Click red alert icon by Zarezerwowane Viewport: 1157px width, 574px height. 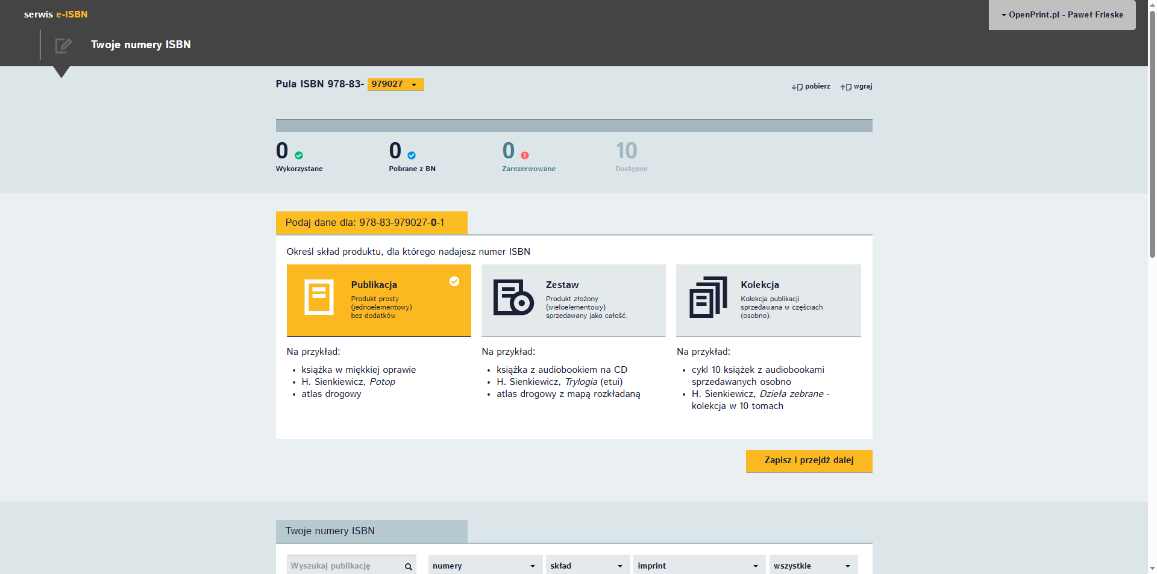(x=525, y=155)
